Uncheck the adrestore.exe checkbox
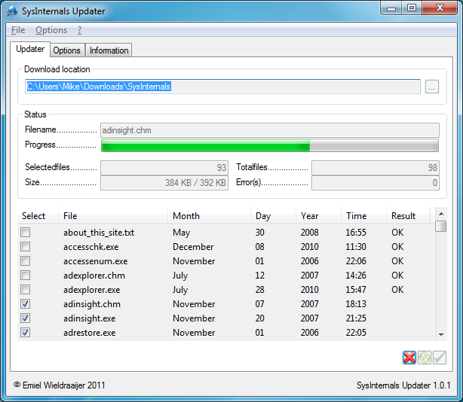 tap(26, 333)
